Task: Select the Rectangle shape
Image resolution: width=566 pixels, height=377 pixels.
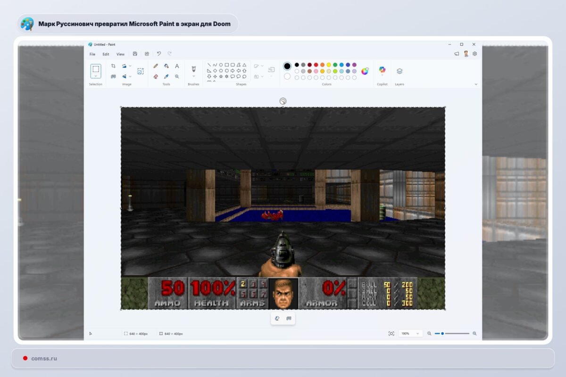Action: pyautogui.click(x=226, y=65)
